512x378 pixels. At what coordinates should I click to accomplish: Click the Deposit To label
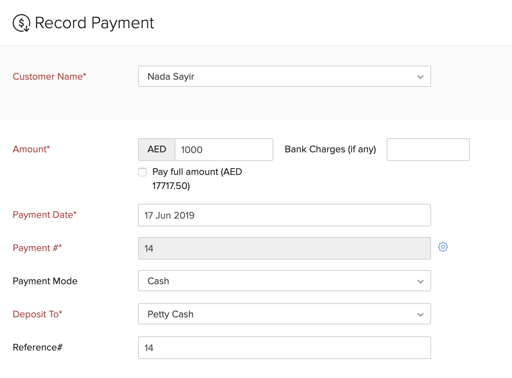tap(37, 314)
